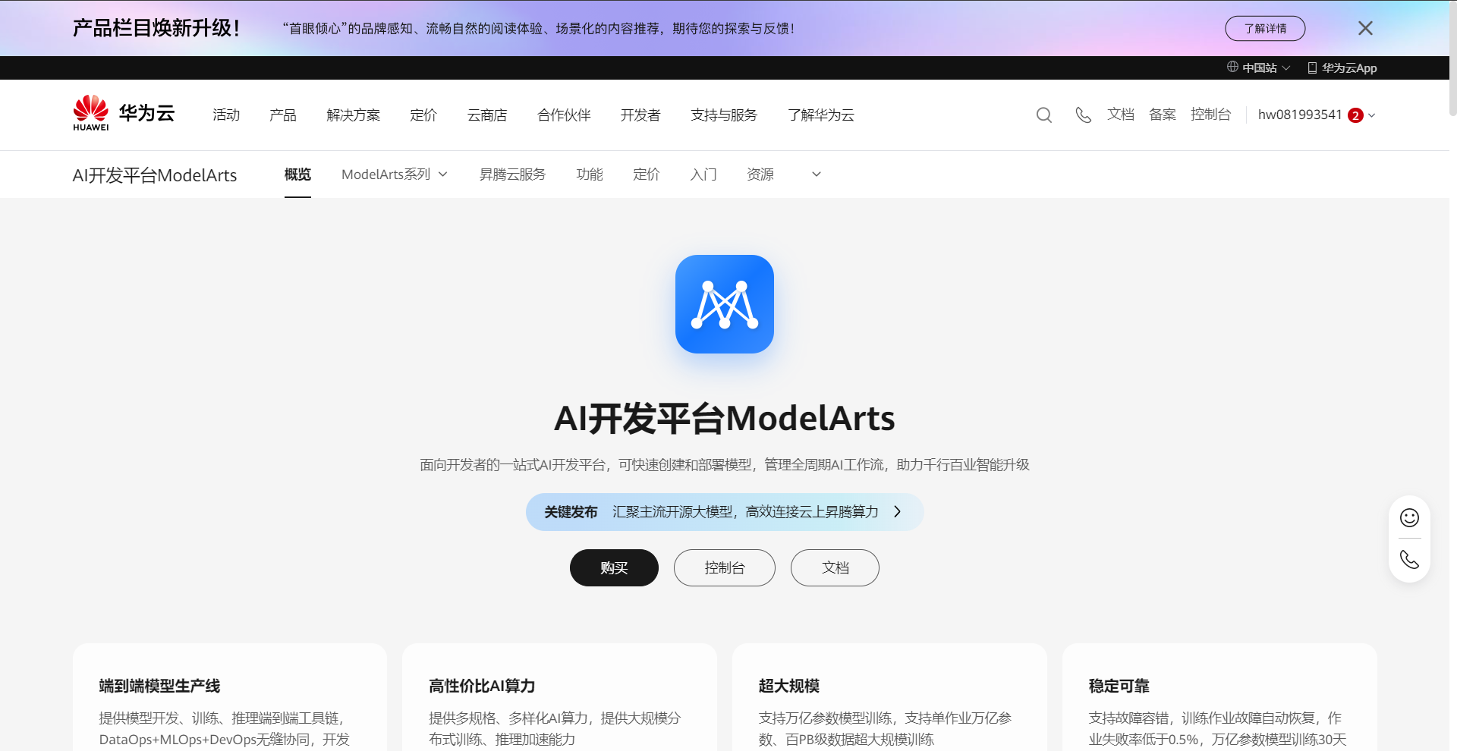Click the black 购买 button
1457x751 pixels.
tap(614, 568)
